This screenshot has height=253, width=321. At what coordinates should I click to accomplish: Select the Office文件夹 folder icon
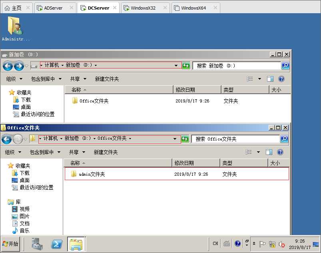pyautogui.click(x=74, y=100)
